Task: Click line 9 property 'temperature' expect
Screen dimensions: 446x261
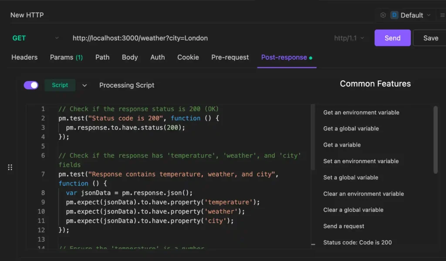Action: click(163, 202)
